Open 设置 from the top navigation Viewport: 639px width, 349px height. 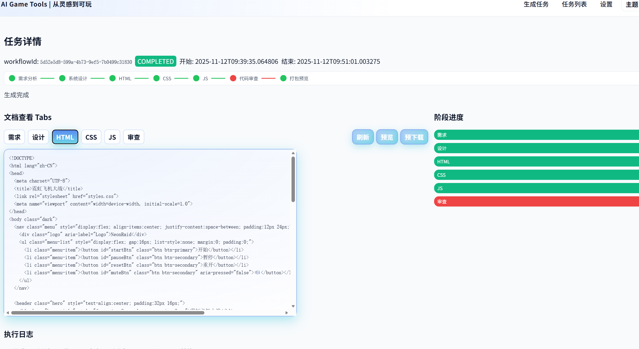[x=606, y=4]
